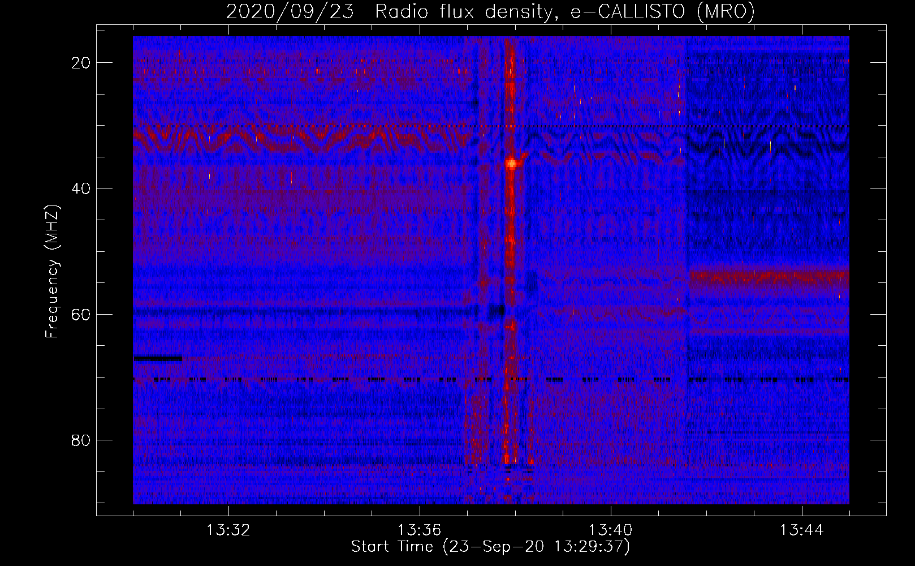The height and width of the screenshot is (566, 915).
Task: Click the red horizontal band near 54 MHz
Action: (x=769, y=278)
